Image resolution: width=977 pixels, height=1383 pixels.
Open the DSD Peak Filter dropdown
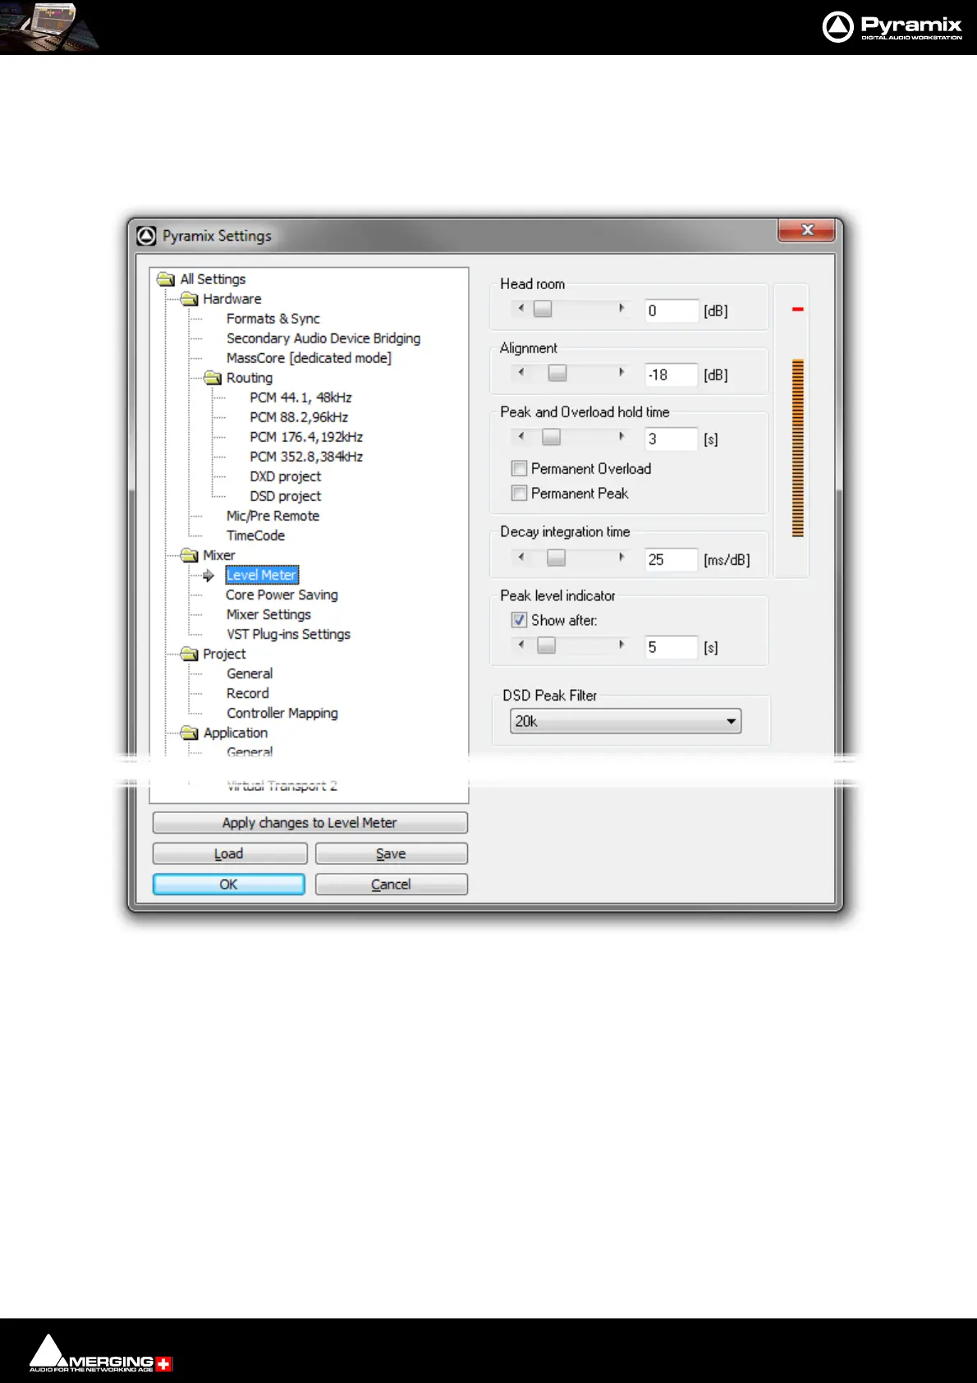pos(626,721)
